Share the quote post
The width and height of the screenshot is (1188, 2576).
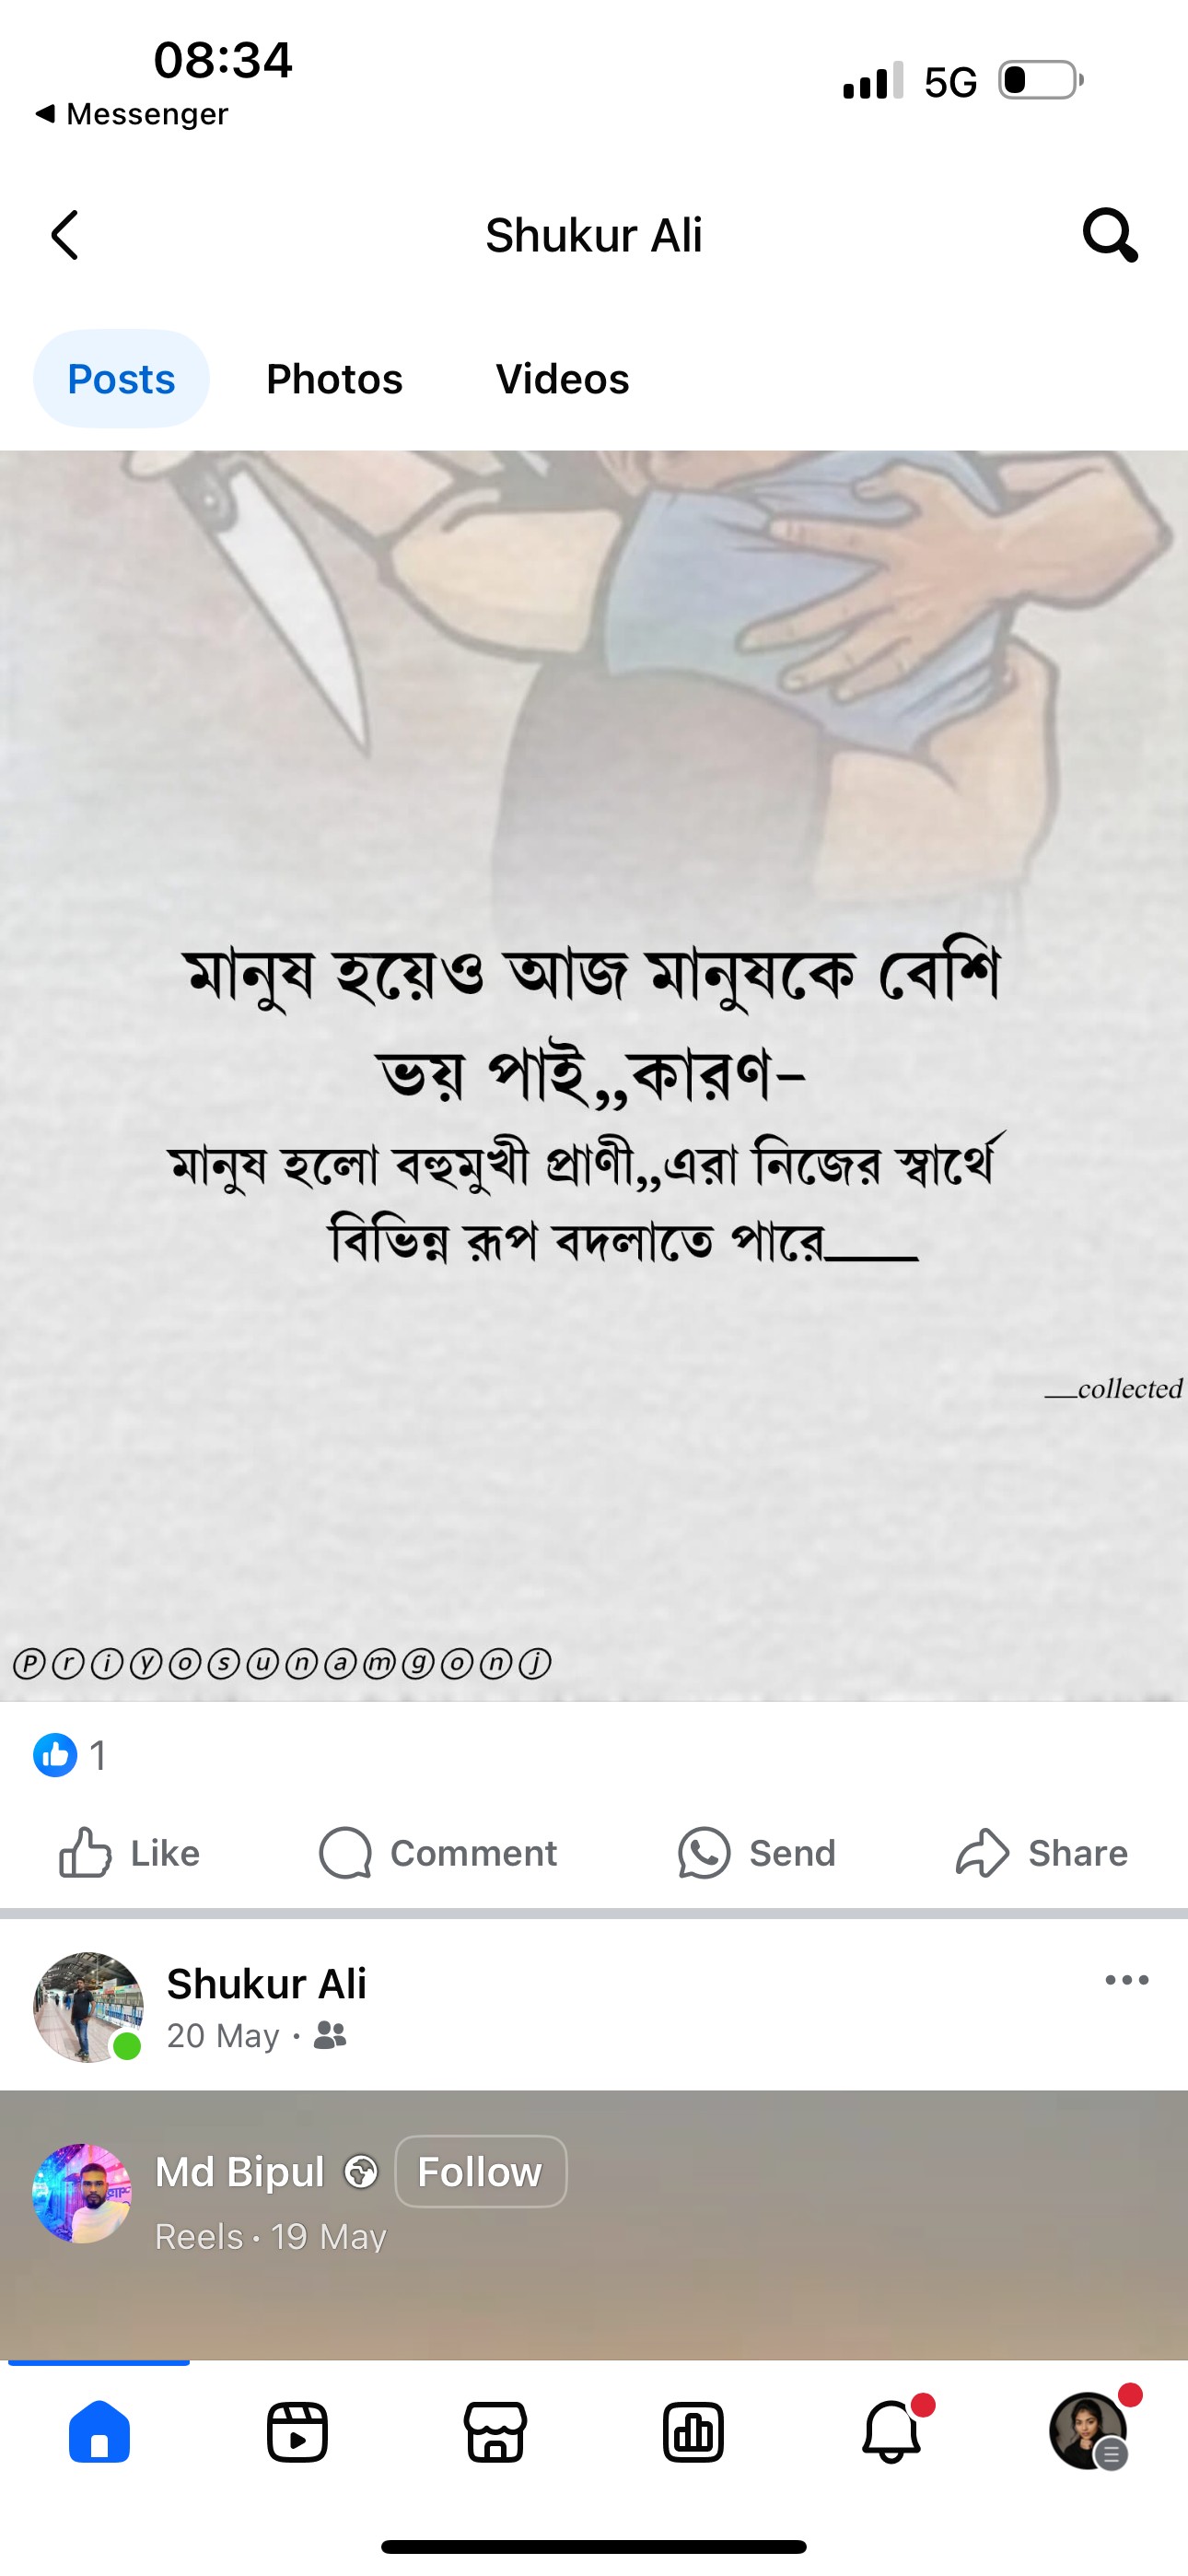pyautogui.click(x=1041, y=1853)
